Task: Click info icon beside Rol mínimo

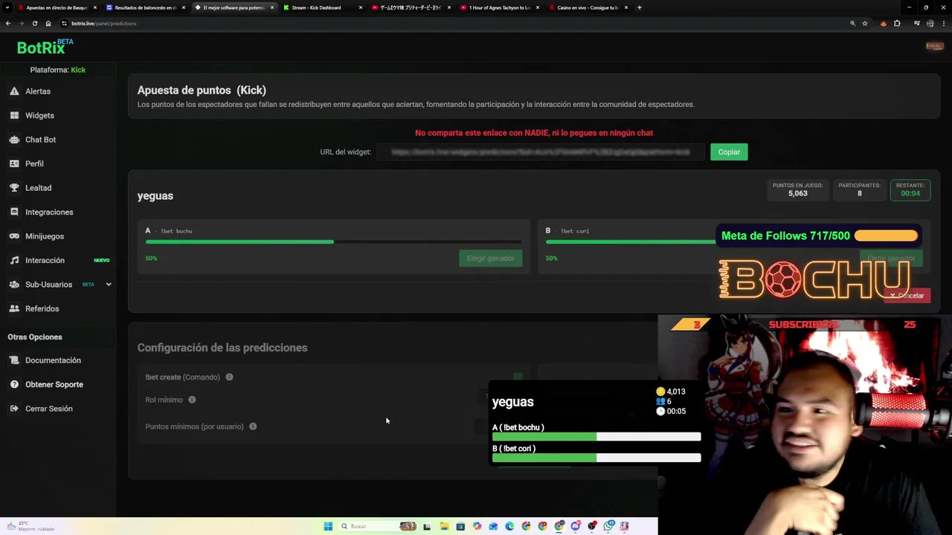Action: click(192, 400)
